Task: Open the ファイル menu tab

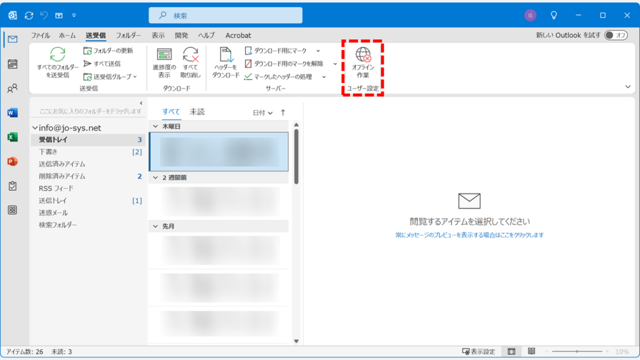Action: tap(41, 36)
